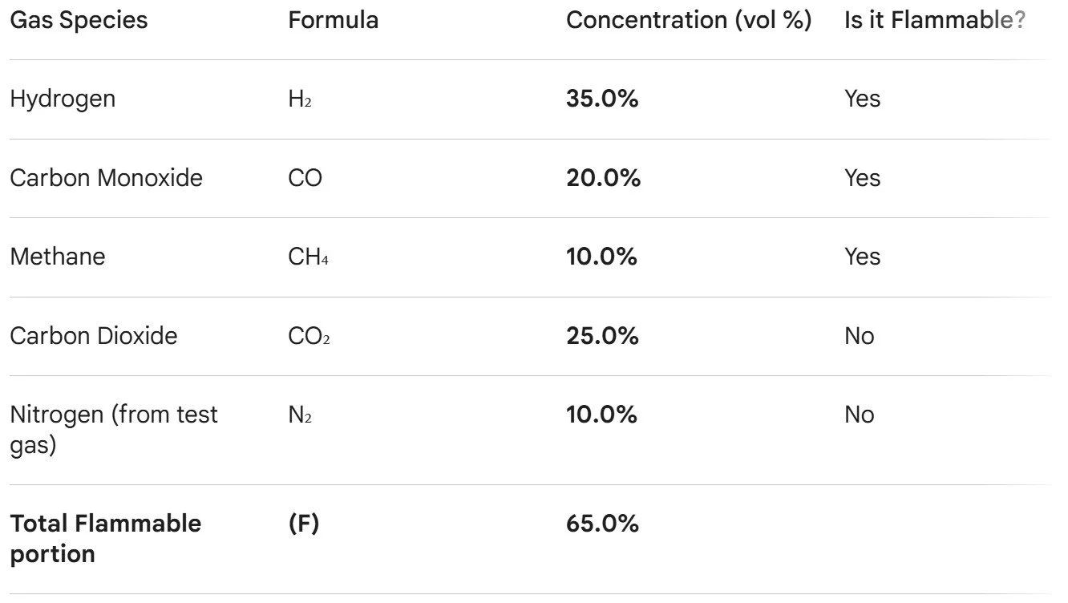1068x603 pixels.
Task: Select the Carbon Monoxide name cell
Action: click(106, 177)
